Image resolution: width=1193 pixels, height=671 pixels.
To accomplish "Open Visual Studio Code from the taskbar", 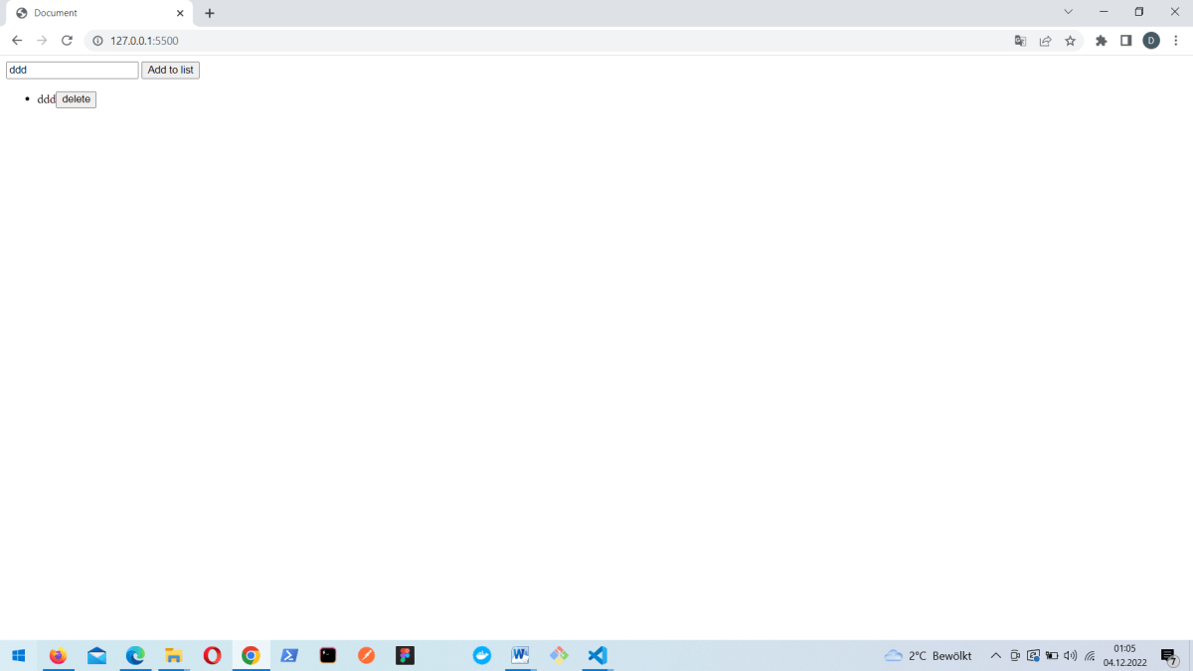I will (596, 655).
